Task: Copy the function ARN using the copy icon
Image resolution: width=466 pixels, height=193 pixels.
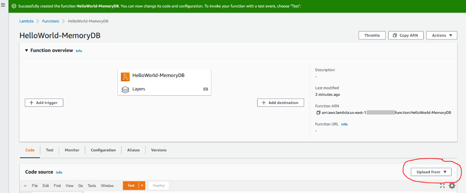Action: tap(318, 113)
